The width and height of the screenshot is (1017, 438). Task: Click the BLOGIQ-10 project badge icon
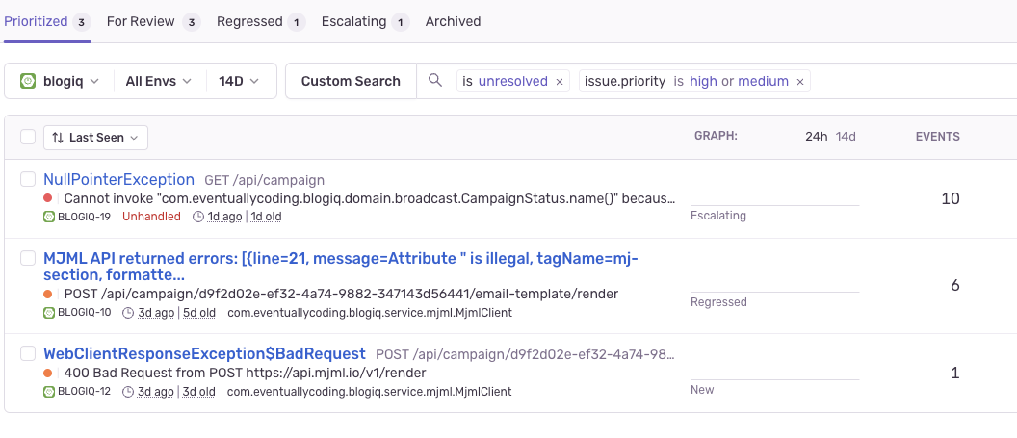pyautogui.click(x=50, y=312)
